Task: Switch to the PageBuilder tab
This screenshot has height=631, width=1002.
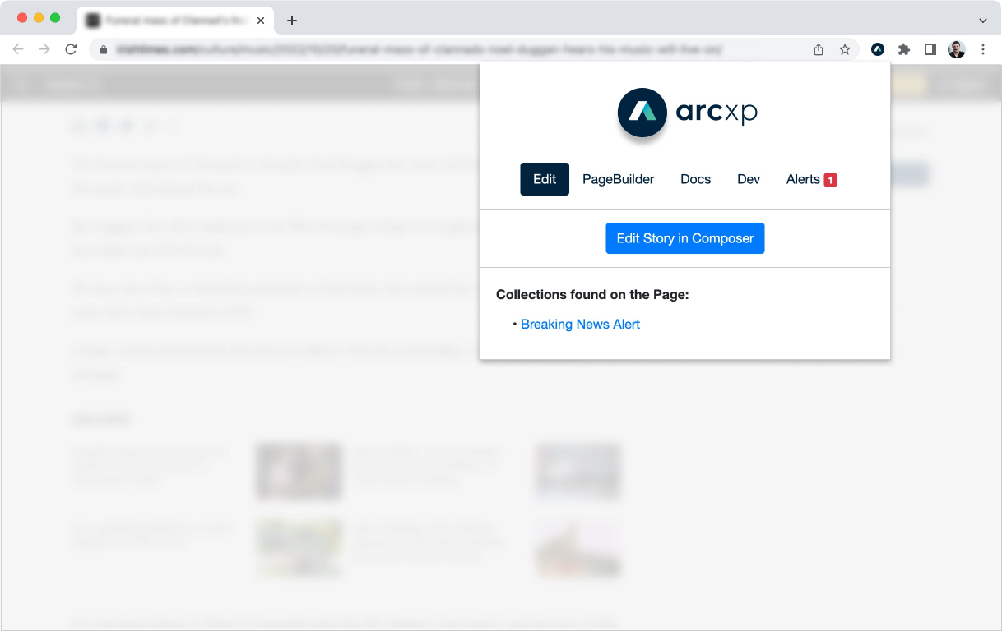Action: point(619,179)
